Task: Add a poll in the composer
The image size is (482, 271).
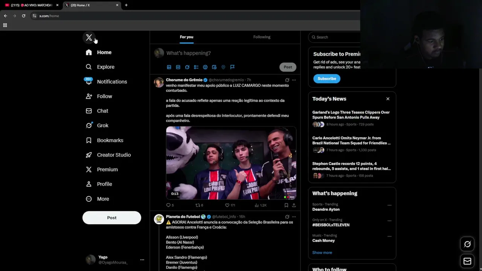Action: click(x=196, y=67)
